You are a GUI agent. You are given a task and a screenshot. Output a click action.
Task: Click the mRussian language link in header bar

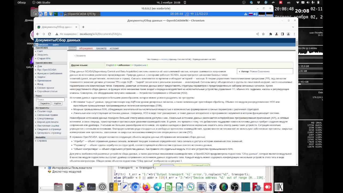(43, 45)
